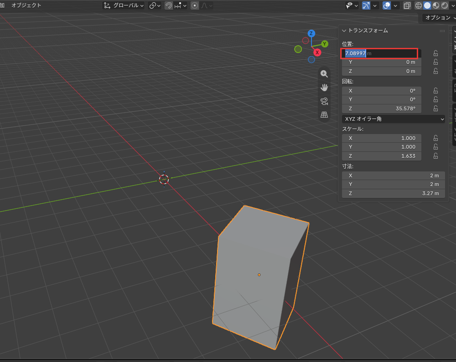Select solid viewport shading icon
This screenshot has width=456, height=362.
coord(427,5)
